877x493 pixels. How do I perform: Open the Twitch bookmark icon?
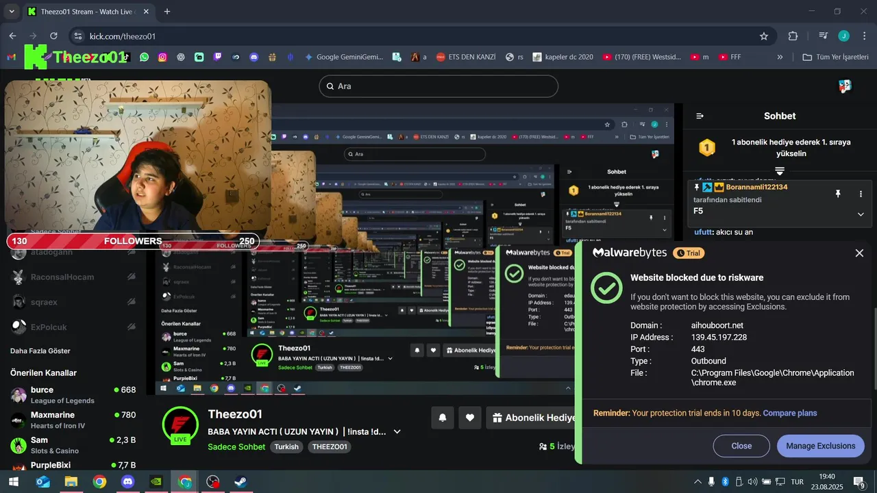pos(217,57)
